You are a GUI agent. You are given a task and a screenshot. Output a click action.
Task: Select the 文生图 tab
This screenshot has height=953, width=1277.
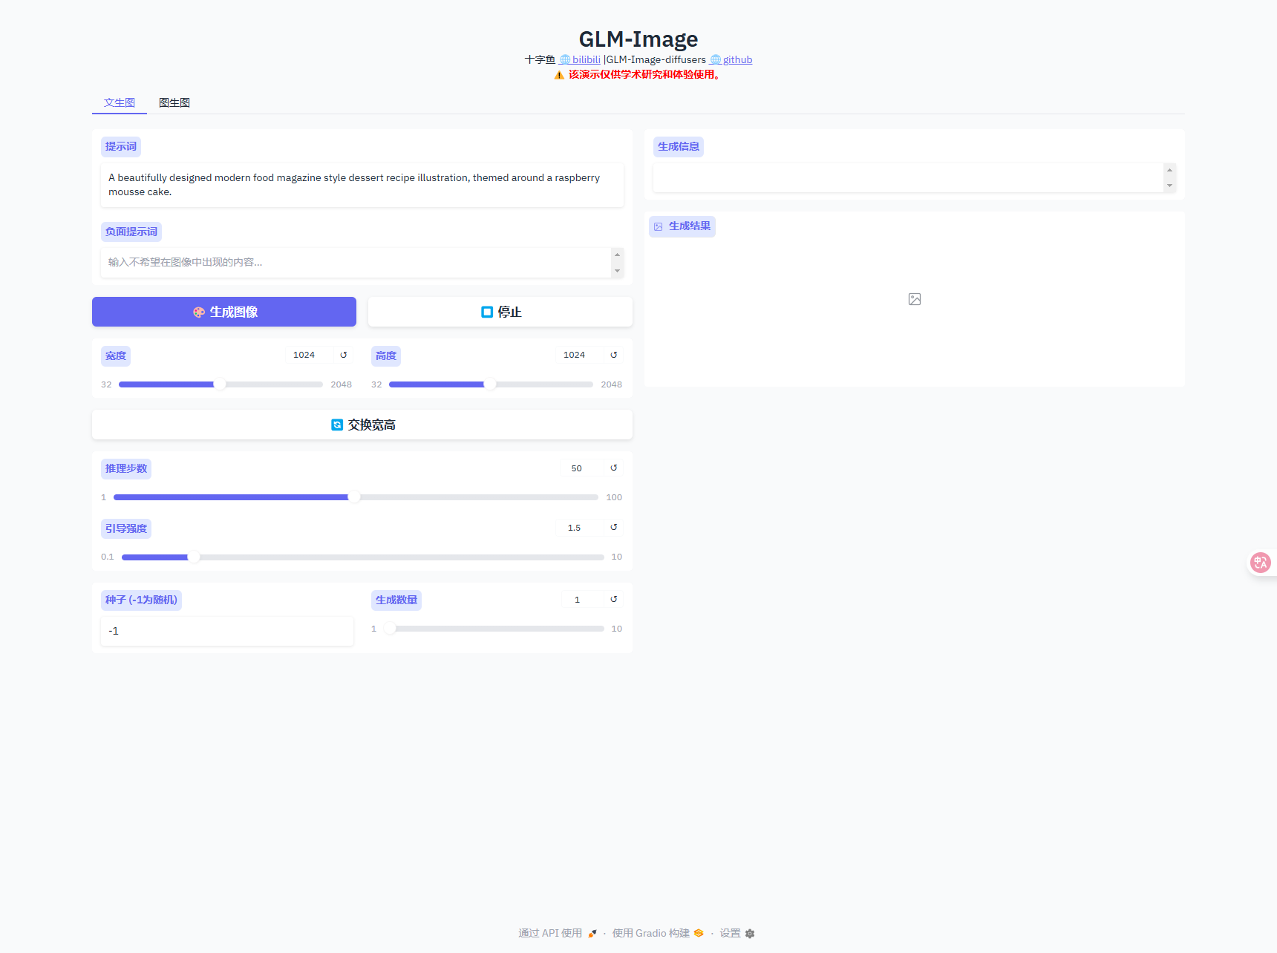coord(120,102)
